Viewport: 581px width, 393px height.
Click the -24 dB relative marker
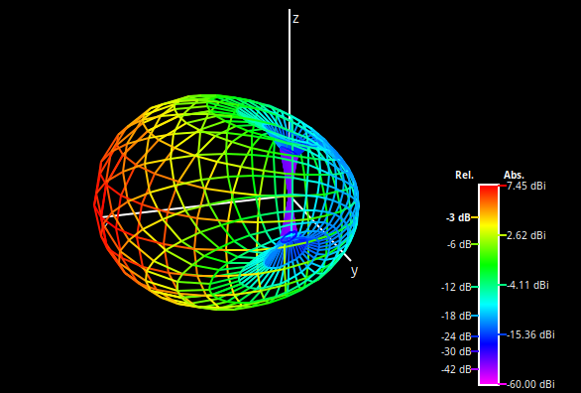tap(456, 337)
